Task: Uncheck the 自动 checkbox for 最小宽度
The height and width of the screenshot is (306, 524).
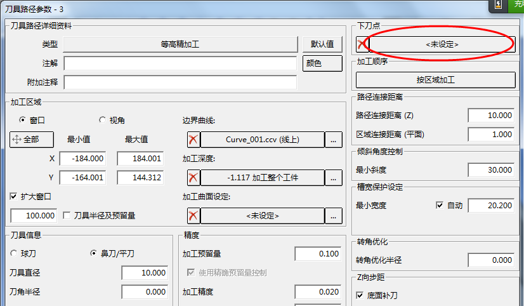Action: 440,205
